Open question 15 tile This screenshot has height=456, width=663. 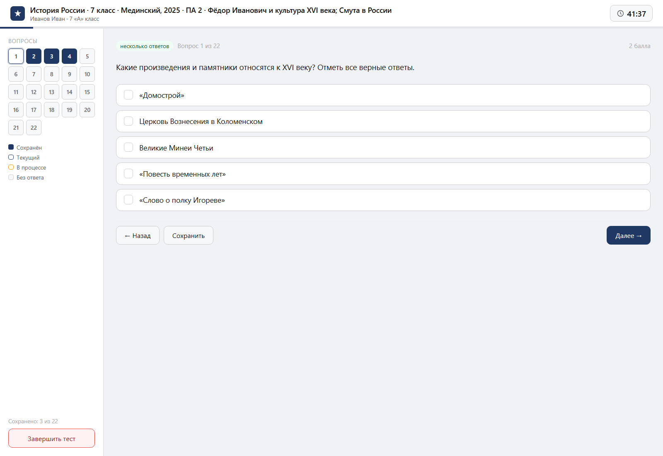pos(87,92)
